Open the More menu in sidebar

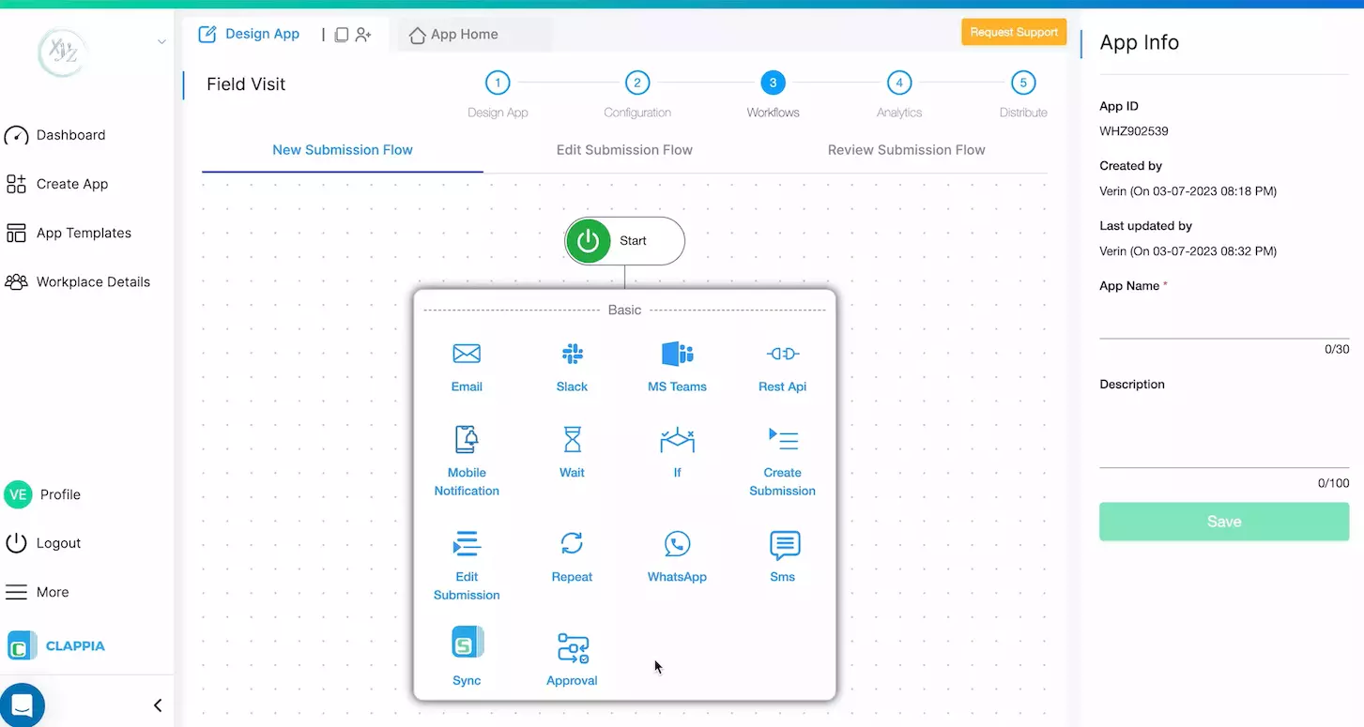(53, 592)
